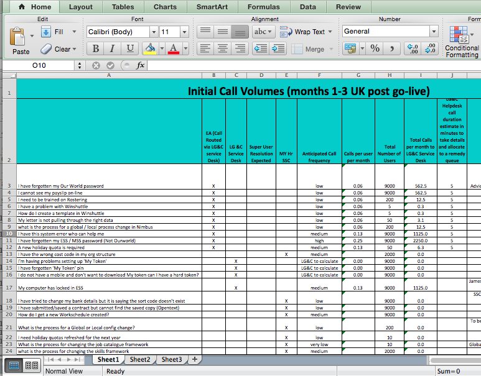
Task: Apply the yellow fill color bucket
Action: (150, 48)
